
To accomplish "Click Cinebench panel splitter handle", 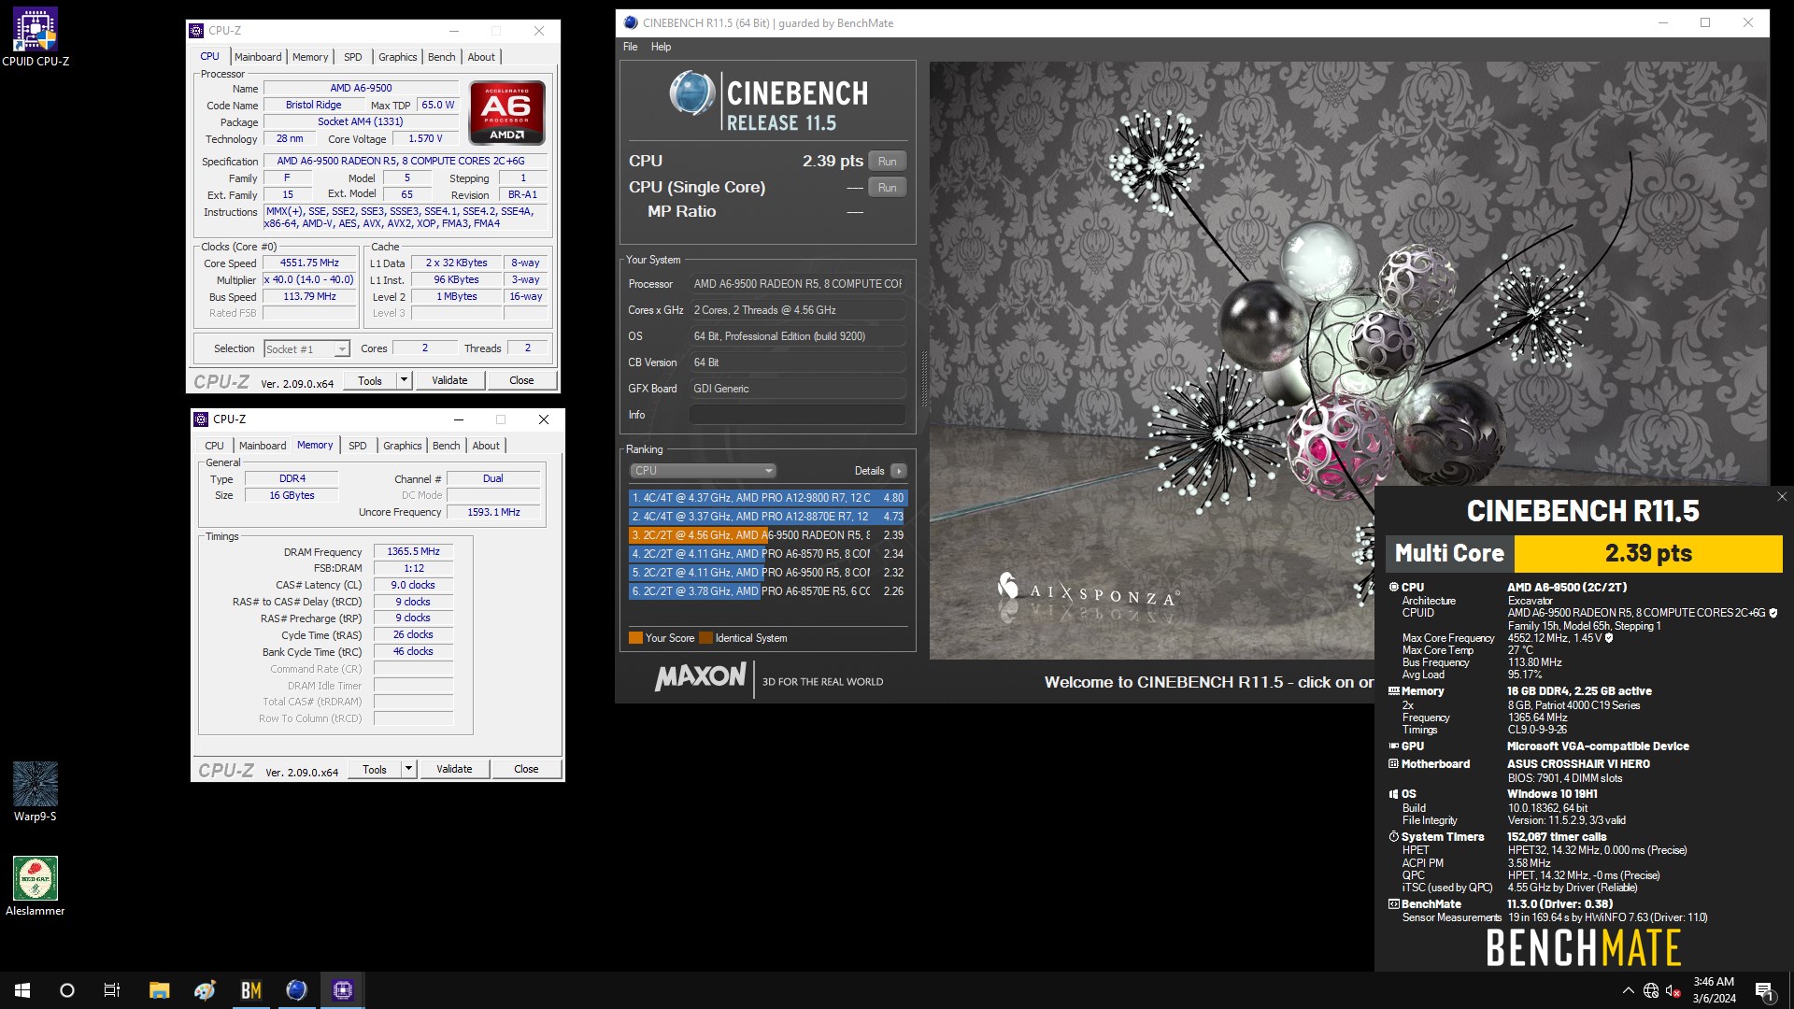I will [x=924, y=378].
